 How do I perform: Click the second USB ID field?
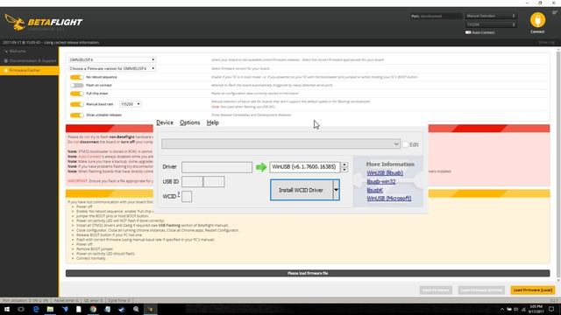pyautogui.click(x=214, y=181)
